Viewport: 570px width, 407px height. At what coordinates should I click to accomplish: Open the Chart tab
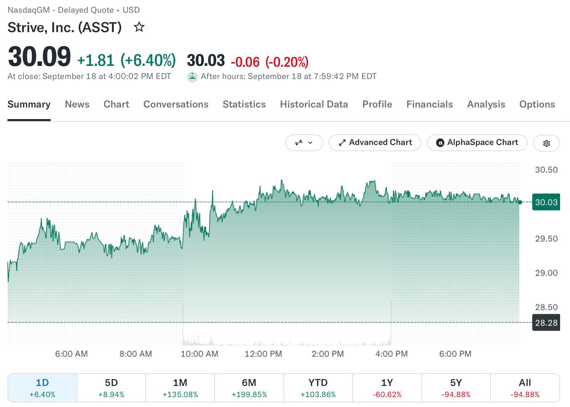tap(116, 105)
